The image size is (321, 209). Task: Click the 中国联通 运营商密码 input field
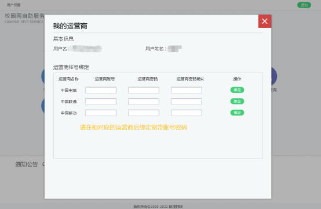144,102
